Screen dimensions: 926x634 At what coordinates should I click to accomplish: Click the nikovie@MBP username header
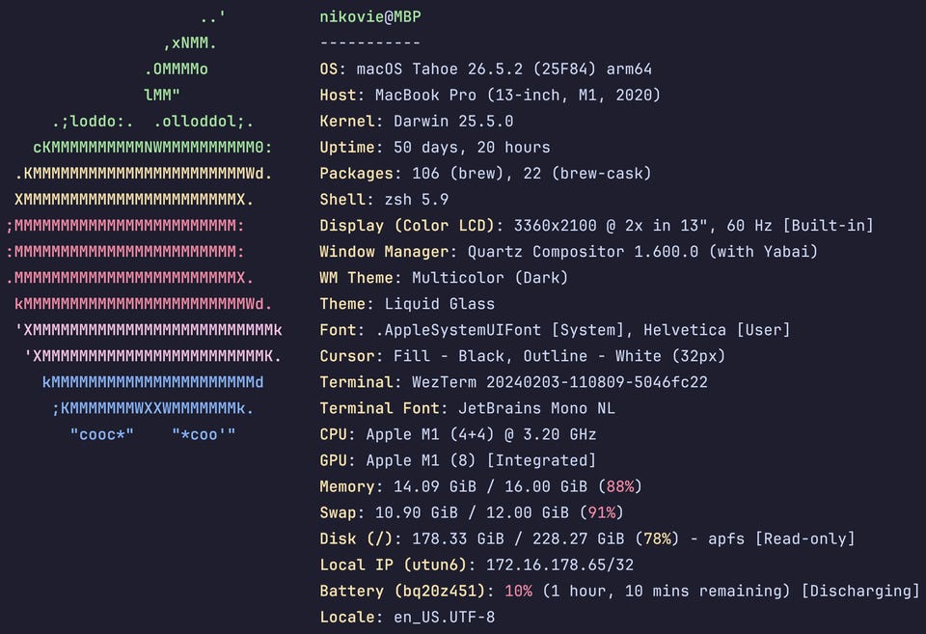(x=370, y=17)
